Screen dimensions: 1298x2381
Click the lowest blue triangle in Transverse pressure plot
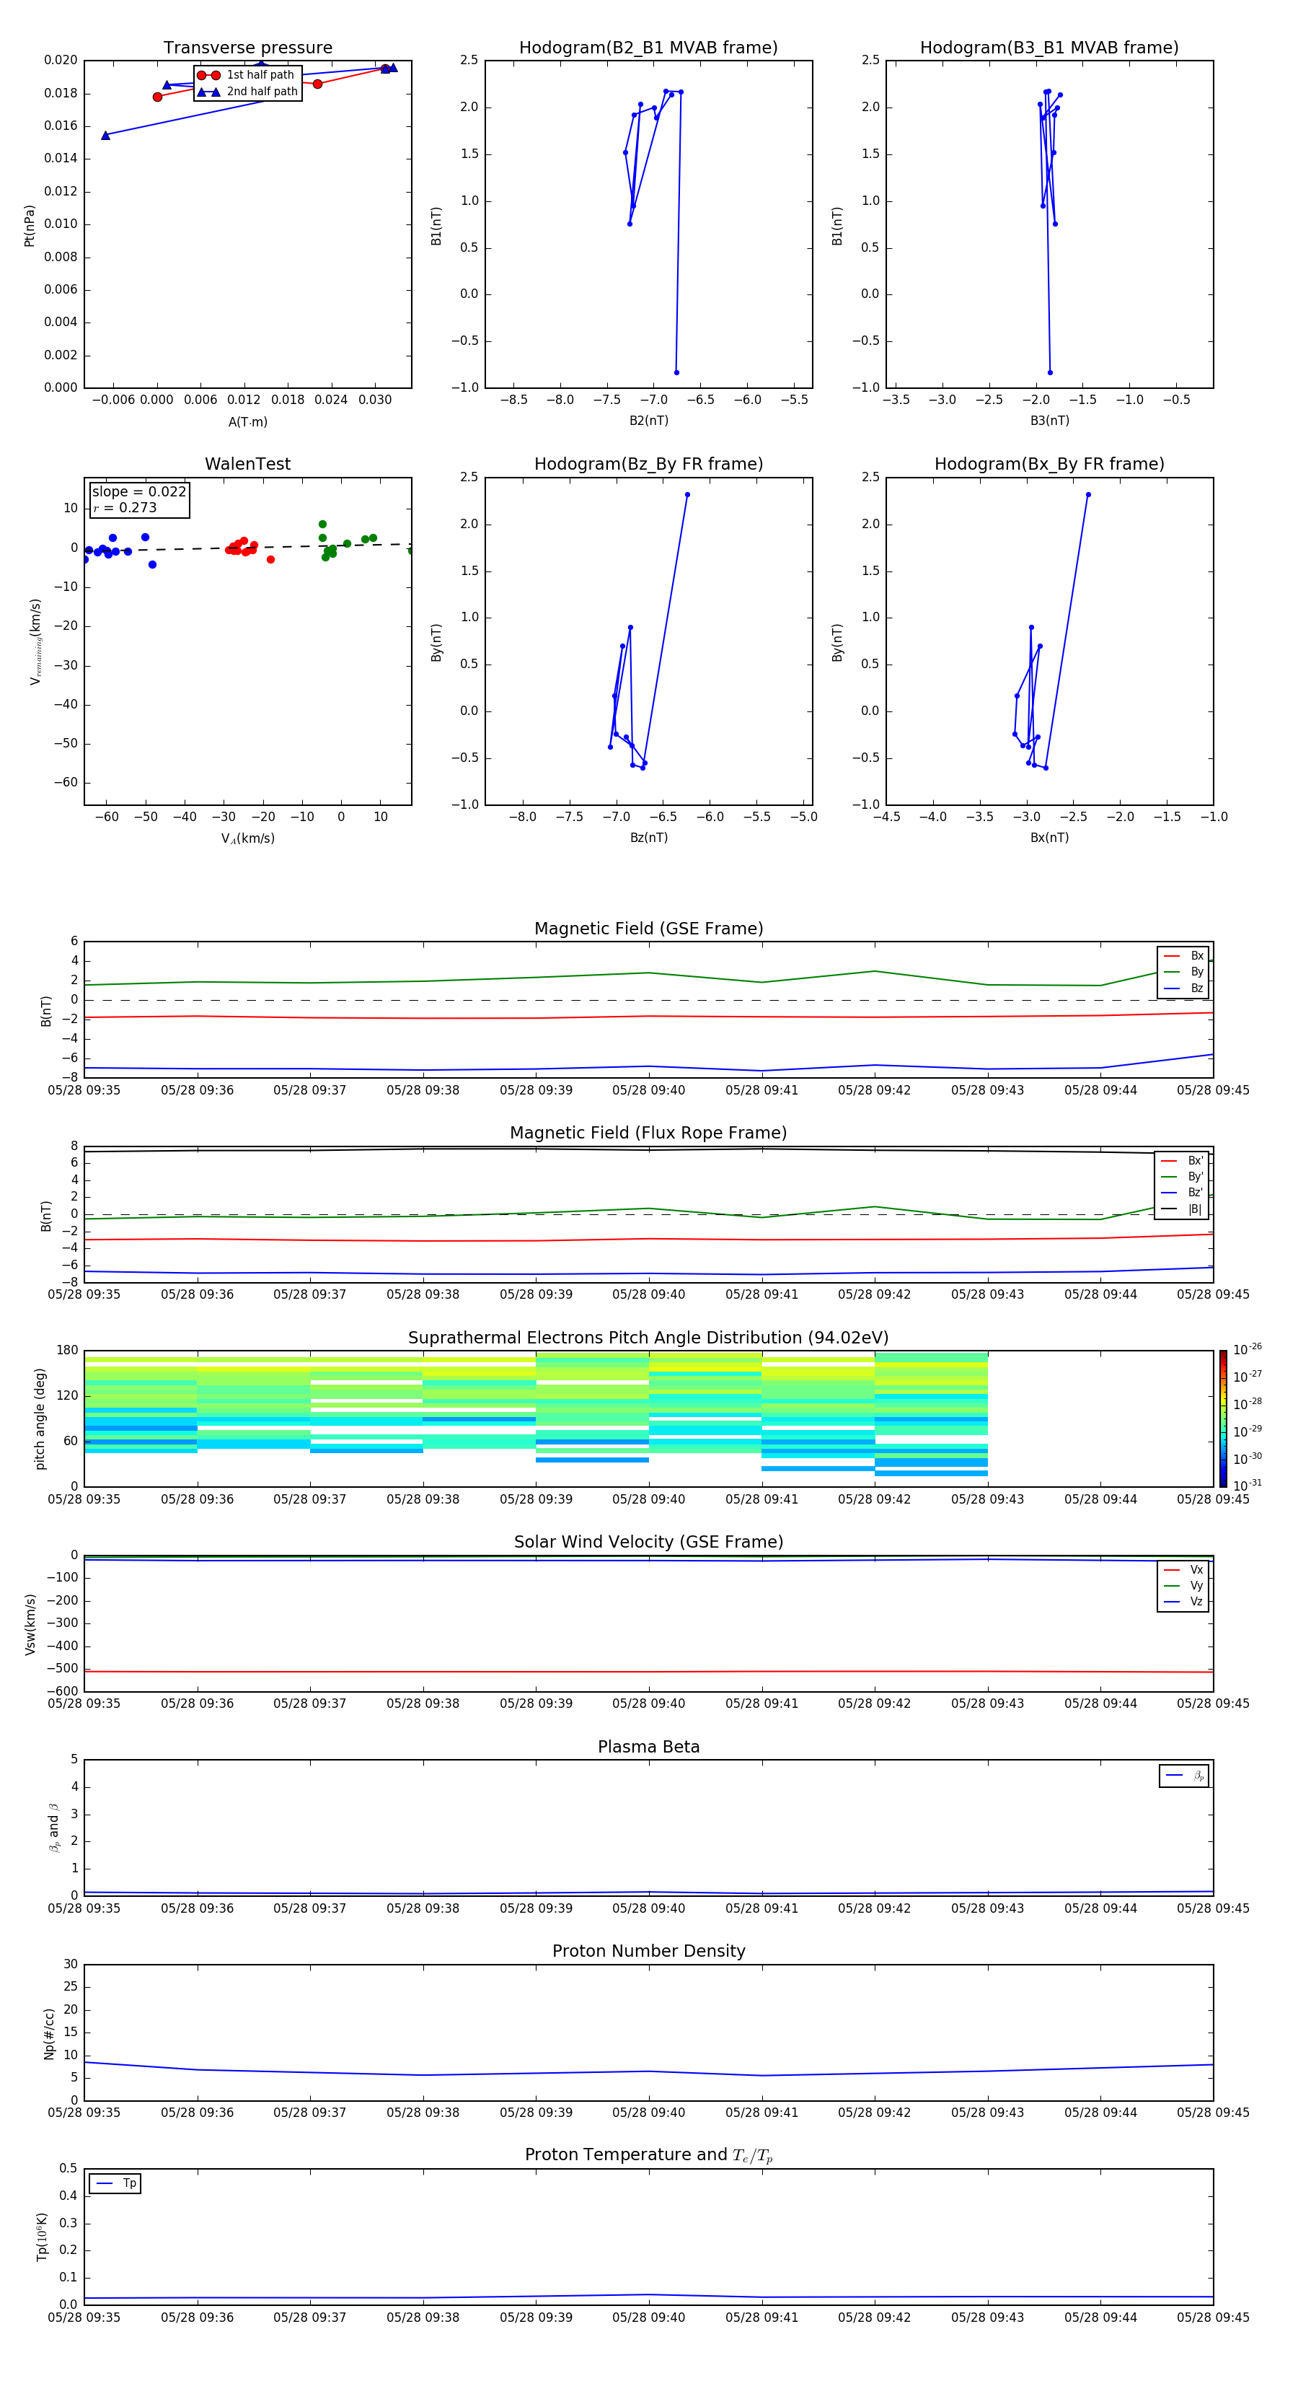coord(105,135)
